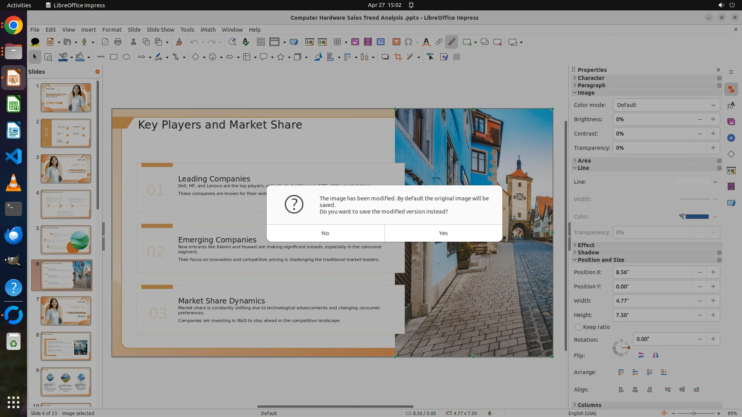Open the Format menu

click(112, 30)
